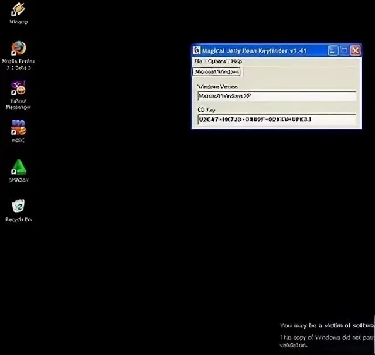The width and height of the screenshot is (375, 355).
Task: Open the Options menu in Keyfinder
Action: [217, 62]
